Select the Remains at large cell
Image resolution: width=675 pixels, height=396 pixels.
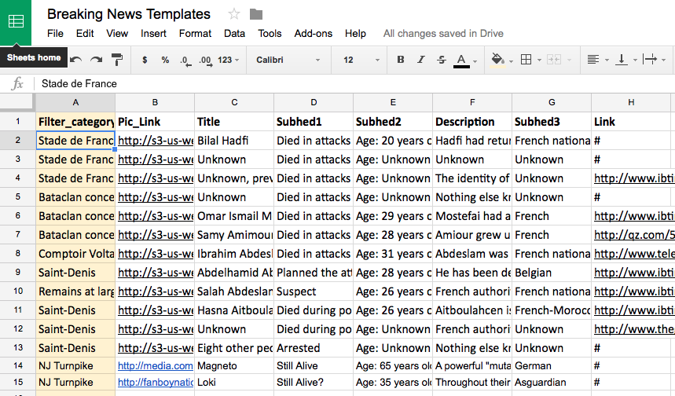pyautogui.click(x=75, y=291)
